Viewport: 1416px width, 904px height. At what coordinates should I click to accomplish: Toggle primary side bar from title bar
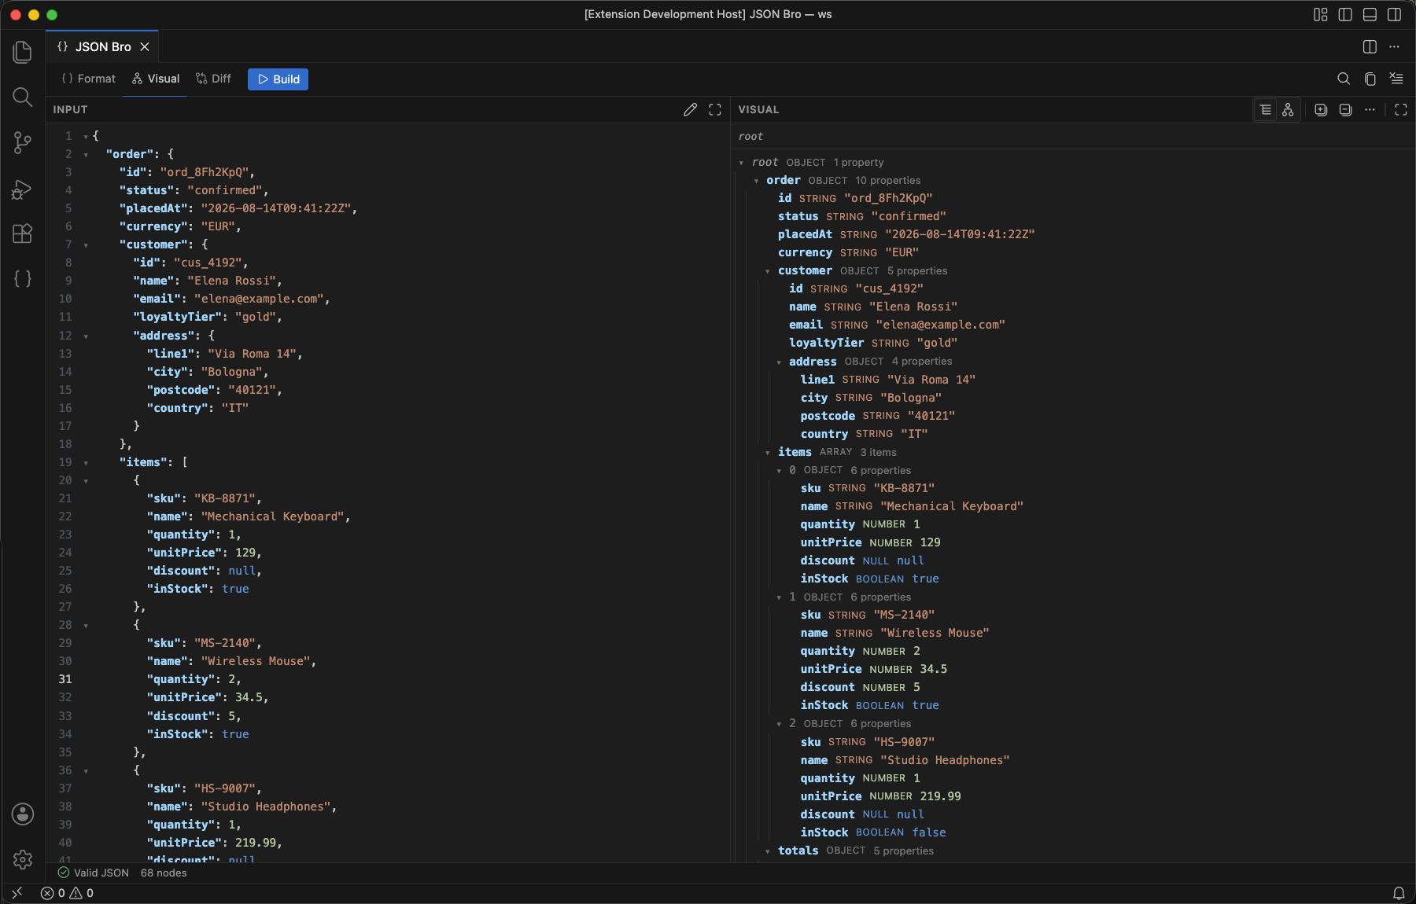(x=1345, y=14)
